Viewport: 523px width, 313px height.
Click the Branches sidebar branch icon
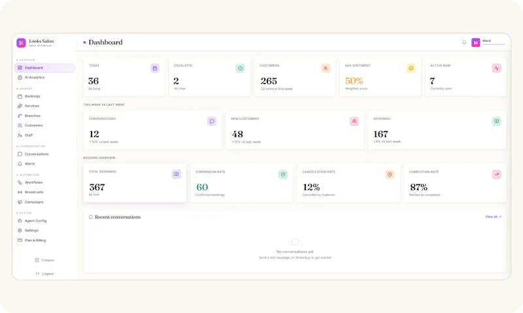point(20,116)
